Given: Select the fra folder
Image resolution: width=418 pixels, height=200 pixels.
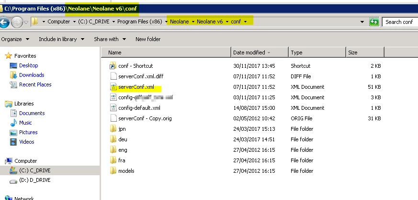Looking at the screenshot, I should point(122,160).
